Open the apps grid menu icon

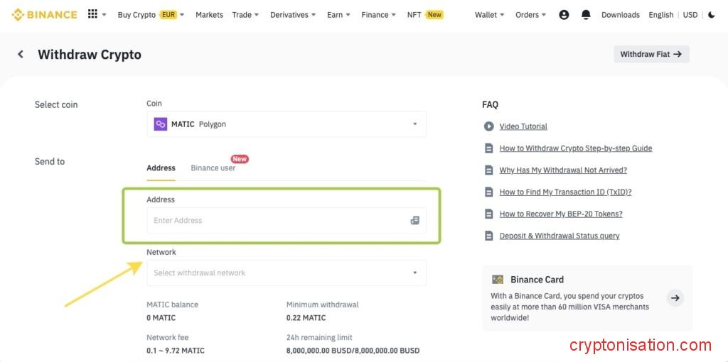92,14
